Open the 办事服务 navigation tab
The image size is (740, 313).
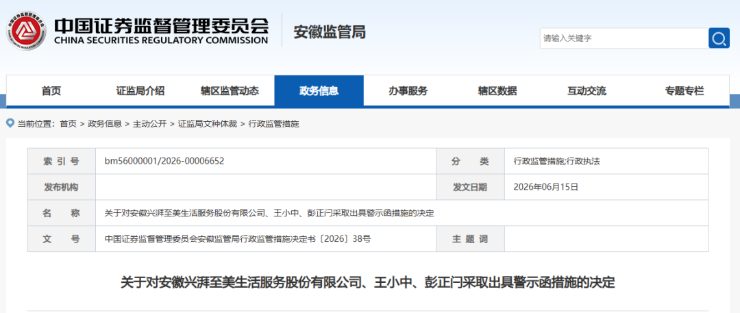pyautogui.click(x=408, y=91)
